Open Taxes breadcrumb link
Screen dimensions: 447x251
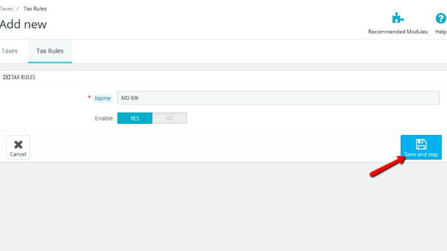click(x=6, y=8)
